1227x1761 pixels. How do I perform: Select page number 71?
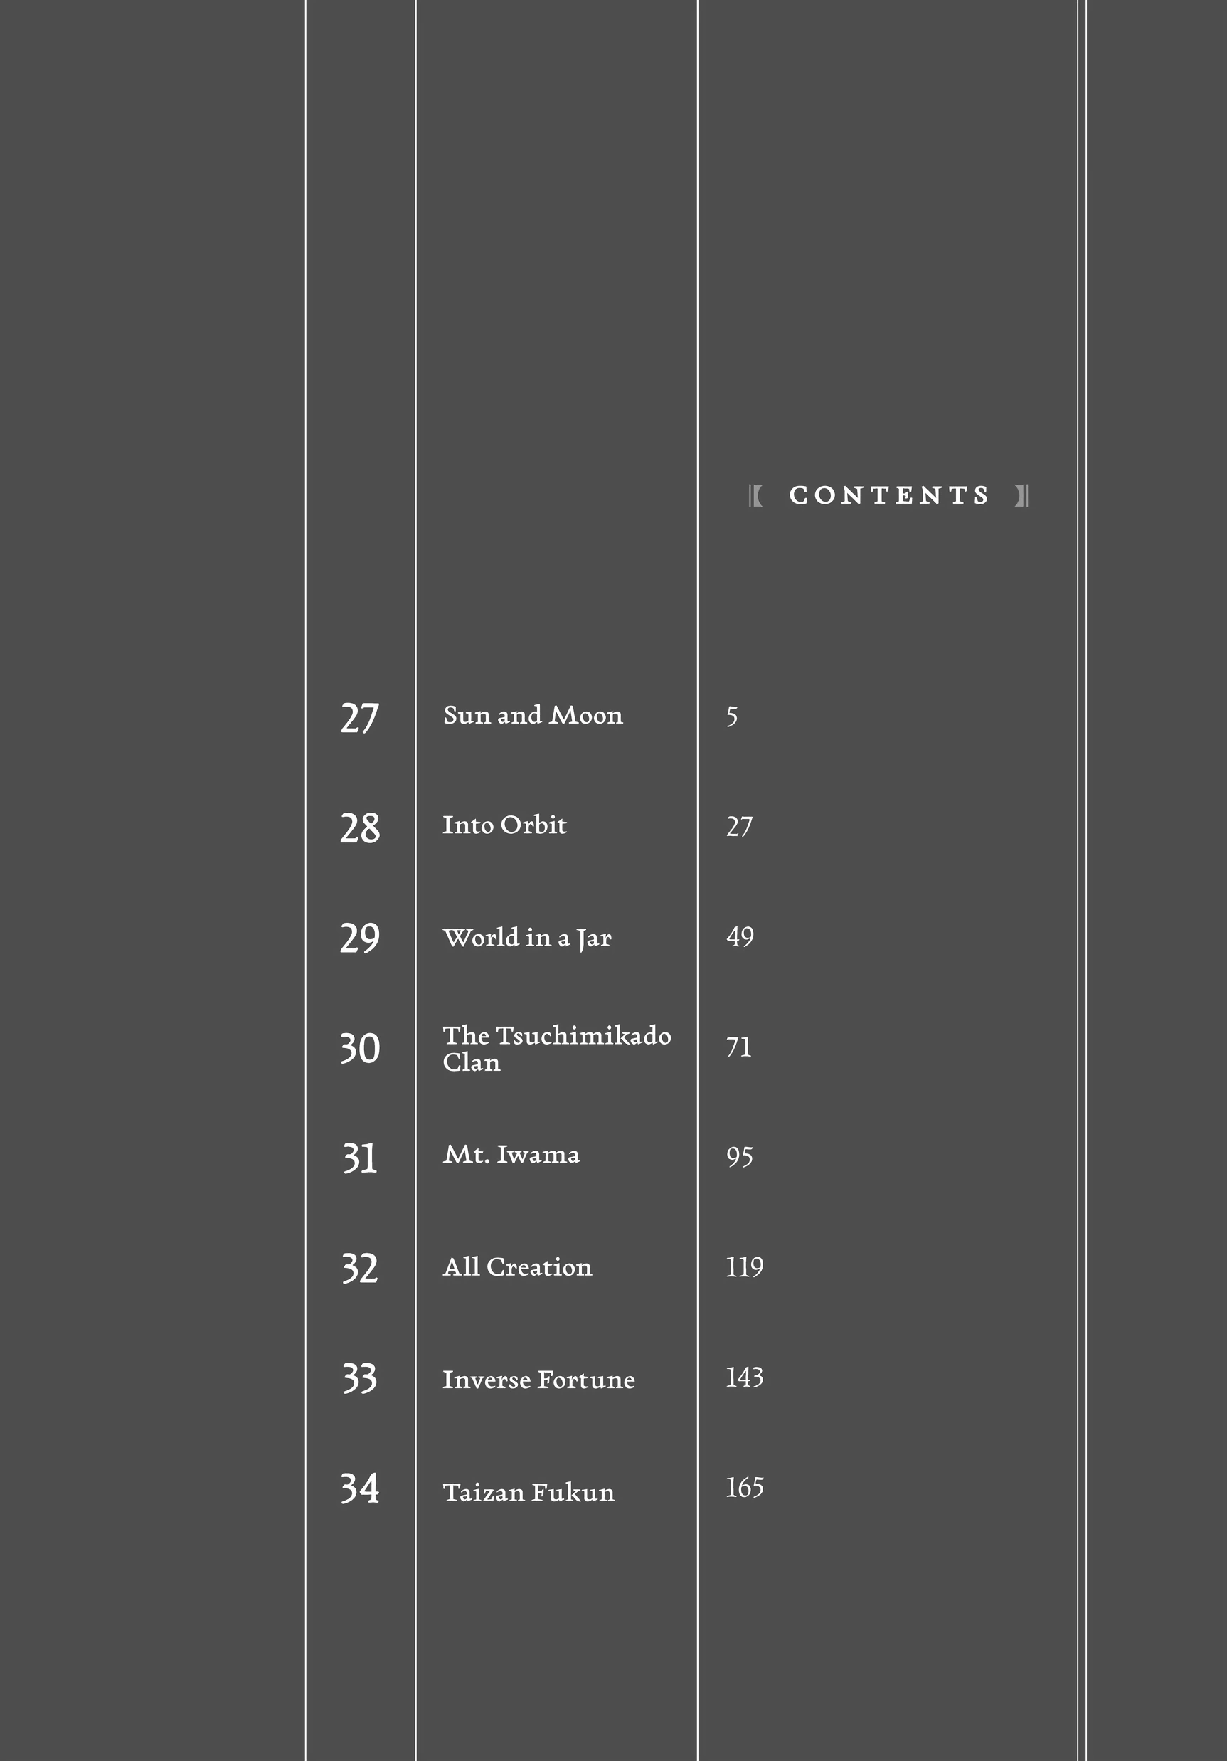click(738, 1047)
